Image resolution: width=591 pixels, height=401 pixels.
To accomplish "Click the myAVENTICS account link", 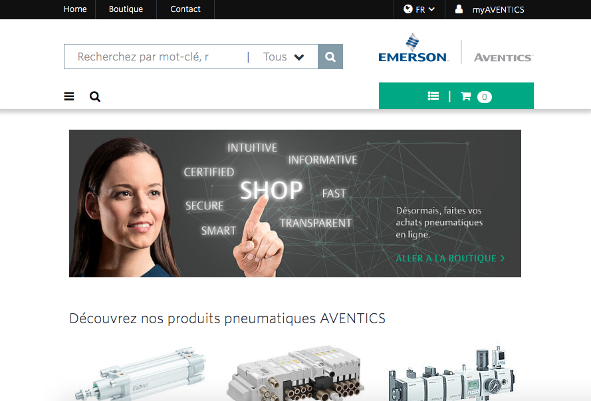I will coord(499,9).
